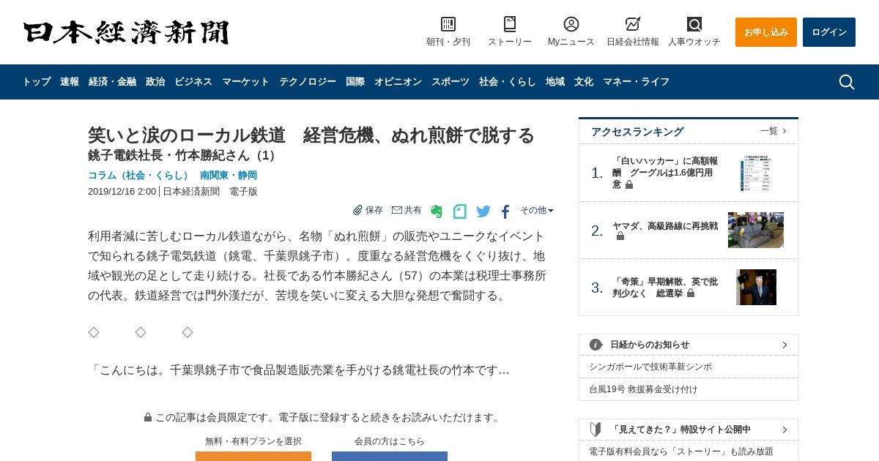This screenshot has width=879, height=461.
Task: Click the book icon beside 見えてきた？
Action: tap(596, 430)
